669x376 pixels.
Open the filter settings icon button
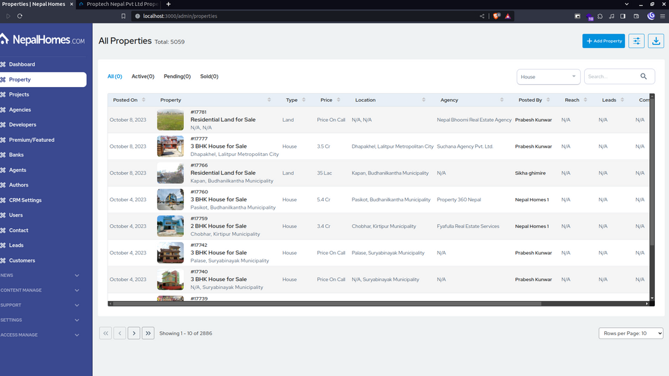click(636, 41)
